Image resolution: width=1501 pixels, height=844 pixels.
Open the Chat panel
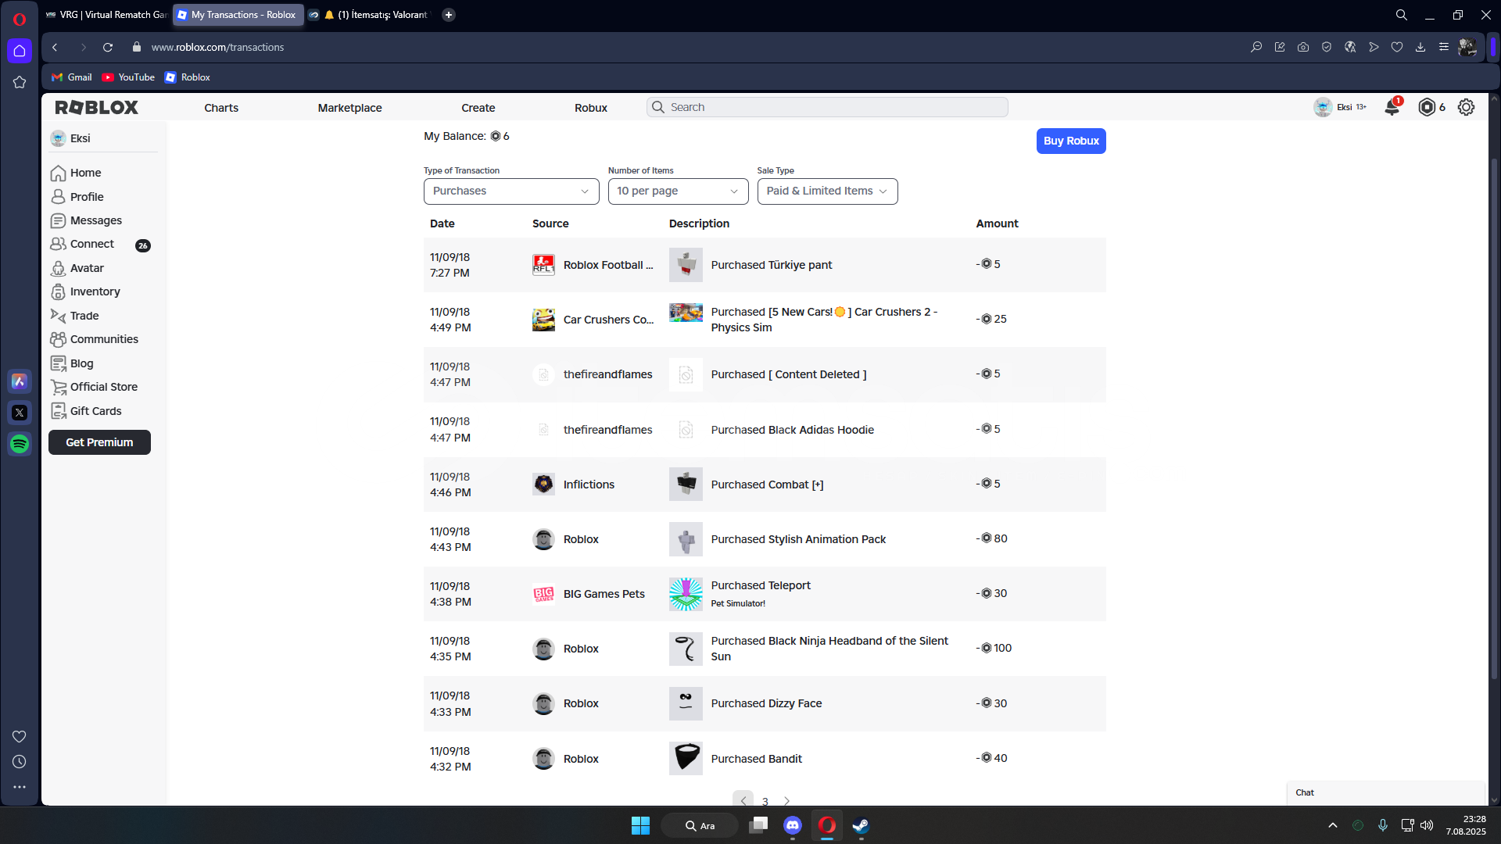tap(1385, 792)
